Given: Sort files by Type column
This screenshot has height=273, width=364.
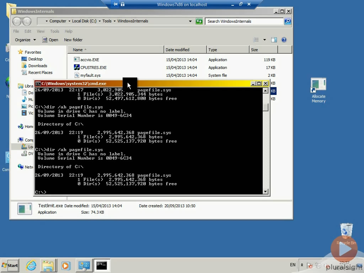Looking at the screenshot, I should coord(228,50).
